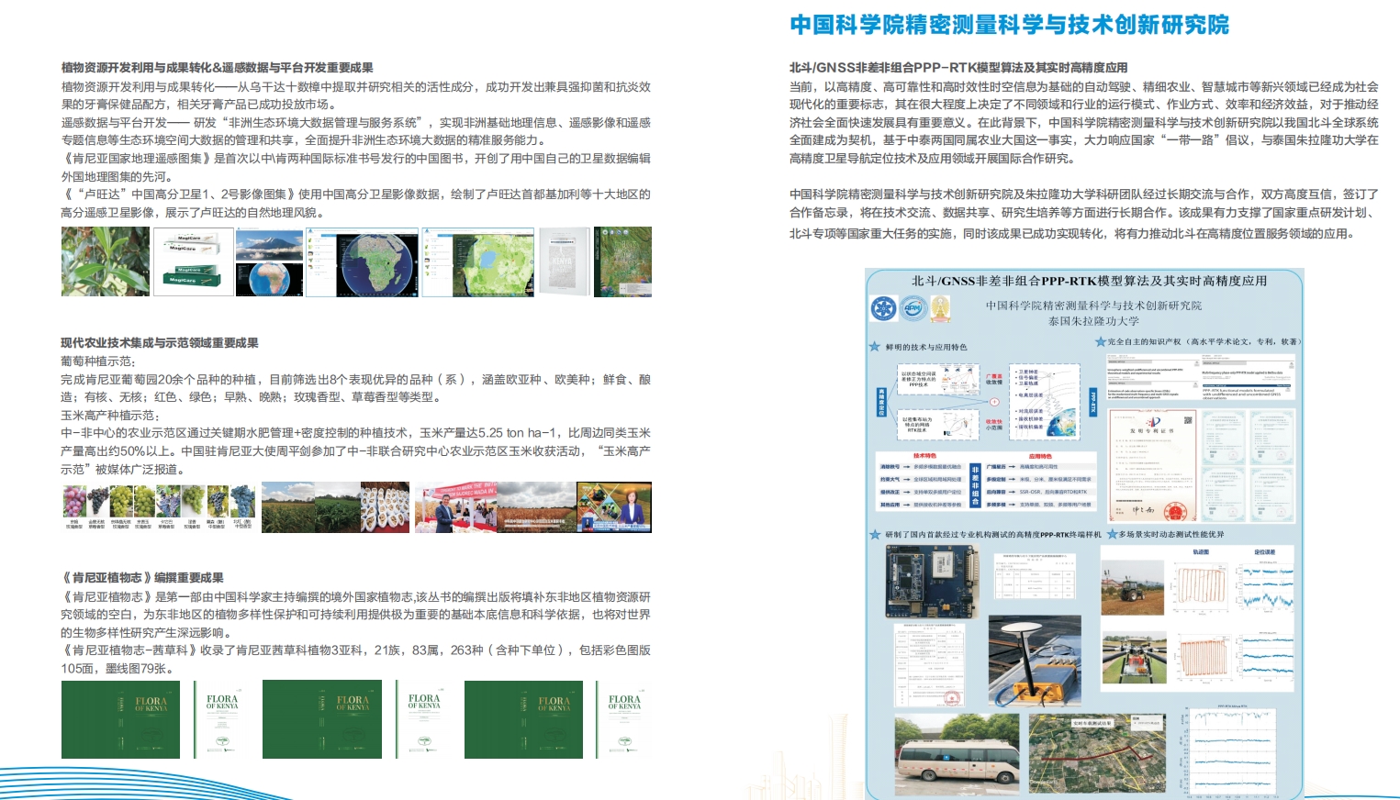The image size is (1400, 800).
Task: Click the star beside 完全自主的知识产权
Action: click(1101, 341)
